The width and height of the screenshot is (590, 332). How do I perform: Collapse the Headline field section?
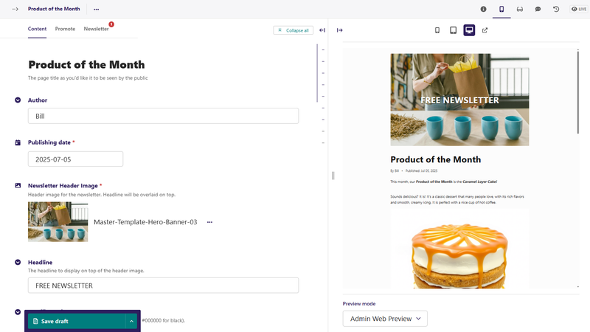point(18,262)
